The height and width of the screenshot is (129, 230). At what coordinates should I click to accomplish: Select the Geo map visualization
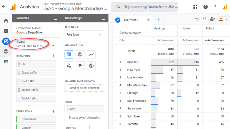[x=91, y=66]
